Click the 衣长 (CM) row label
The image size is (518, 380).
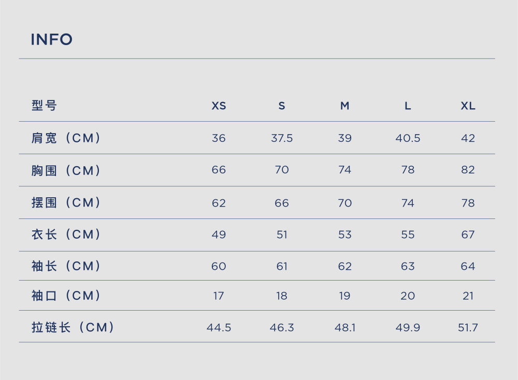(x=66, y=235)
